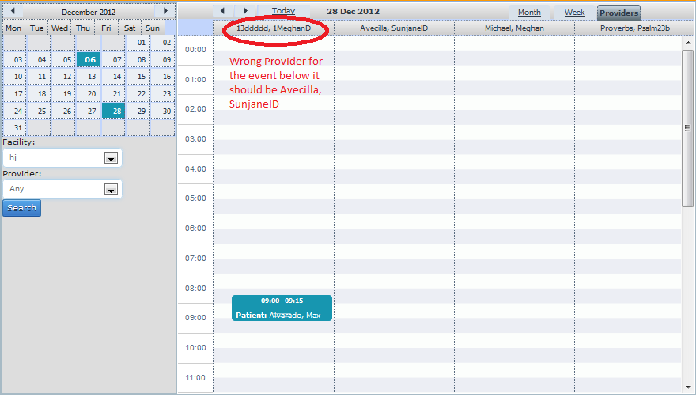
Task: Select December 29 in mini calendar
Action: tap(138, 111)
